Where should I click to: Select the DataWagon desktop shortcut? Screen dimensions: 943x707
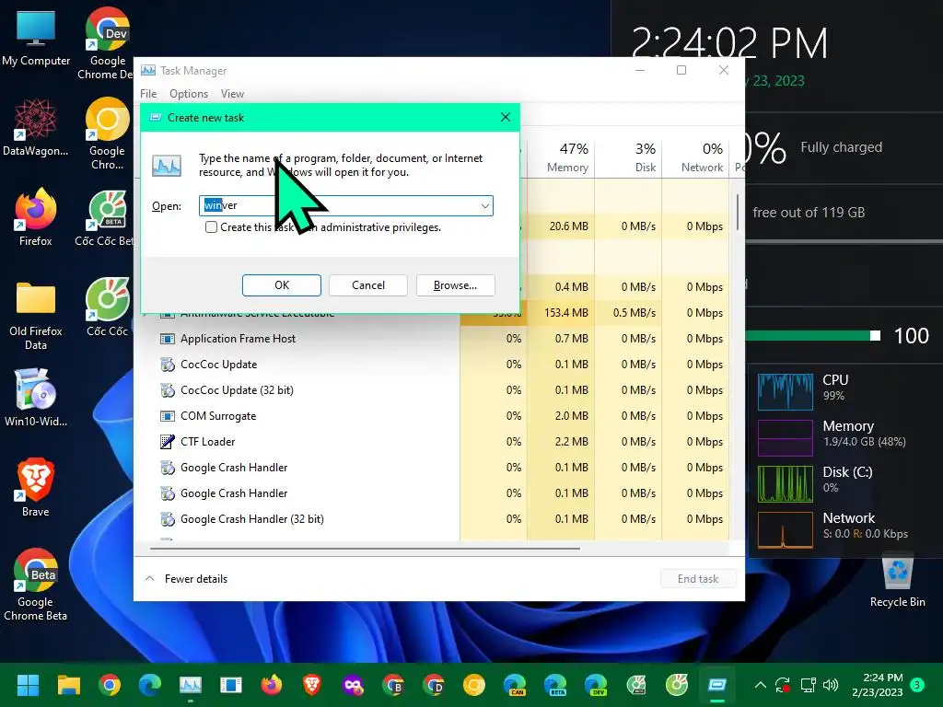point(36,127)
